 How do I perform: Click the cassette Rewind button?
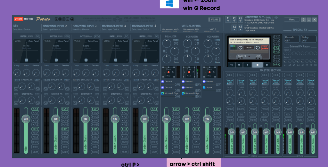(x=231, y=65)
